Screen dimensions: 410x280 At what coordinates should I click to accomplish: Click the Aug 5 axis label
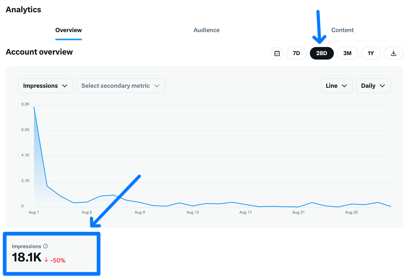87,212
